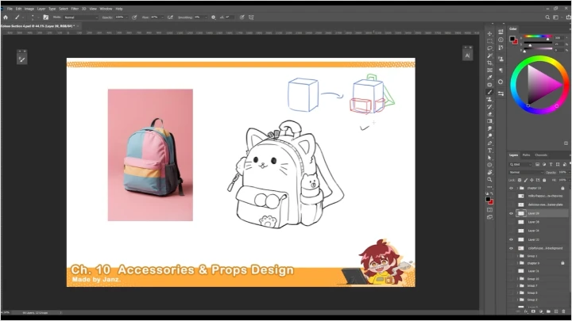Switch to the Channels tab
572x321 pixels.
point(541,155)
